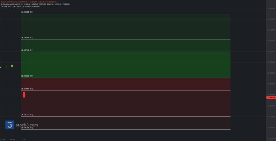276x141 pixels.
Task: Click the 16.000,00 price axis label
Action: point(271,62)
